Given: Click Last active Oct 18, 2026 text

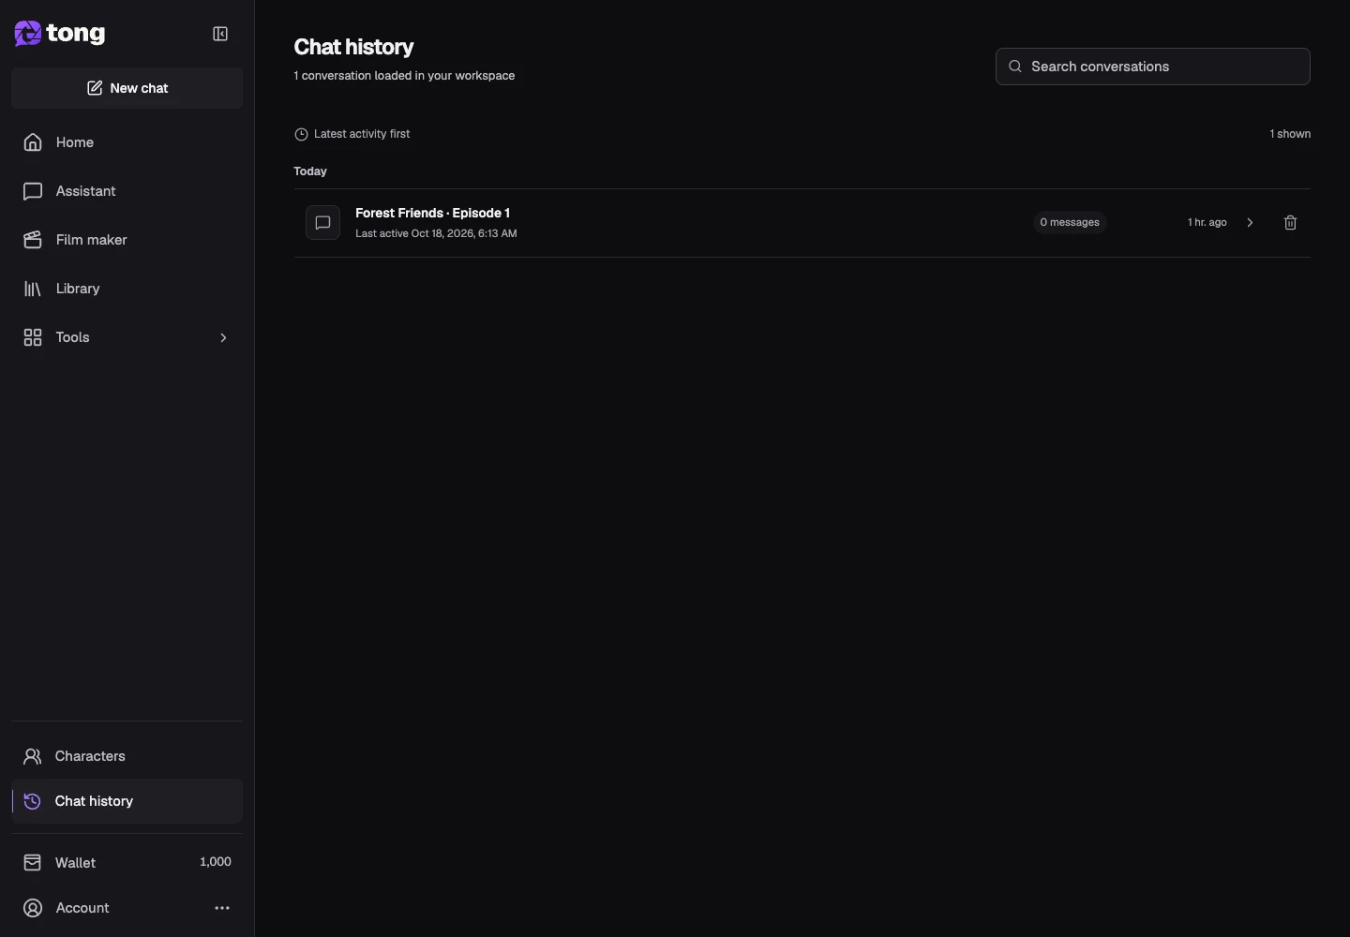Looking at the screenshot, I should [x=436, y=233].
